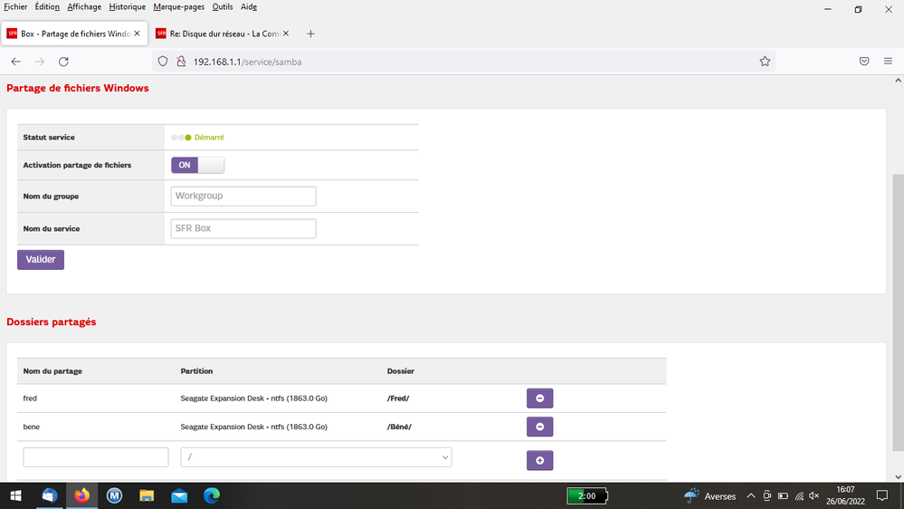Image resolution: width=904 pixels, height=509 pixels.
Task: Open Firefox from the taskbar
Action: coord(82,495)
